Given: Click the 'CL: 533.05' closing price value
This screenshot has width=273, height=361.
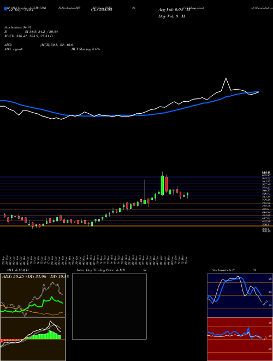Looking at the screenshot, I should pos(102,10).
